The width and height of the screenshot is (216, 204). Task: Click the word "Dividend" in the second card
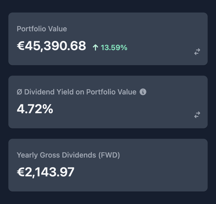39,92
